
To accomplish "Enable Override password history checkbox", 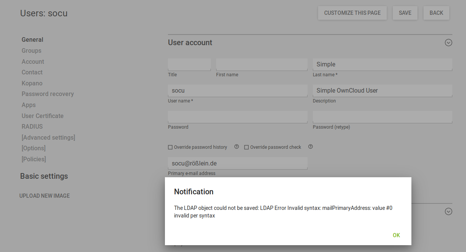I will pos(171,147).
